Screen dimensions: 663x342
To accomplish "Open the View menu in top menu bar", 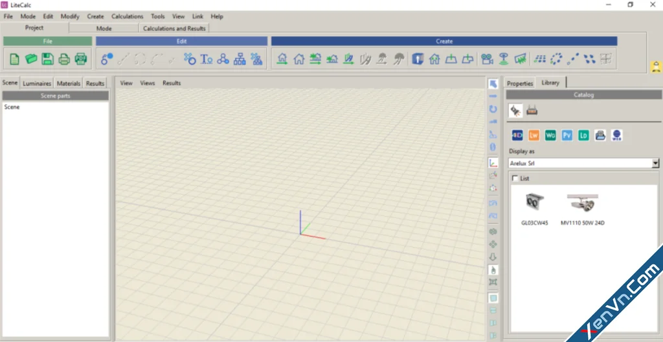I will click(x=179, y=16).
